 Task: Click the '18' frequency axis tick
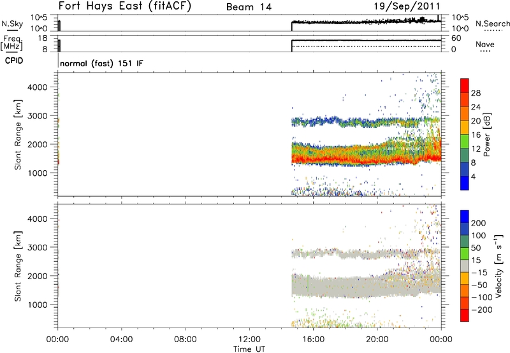[43, 38]
